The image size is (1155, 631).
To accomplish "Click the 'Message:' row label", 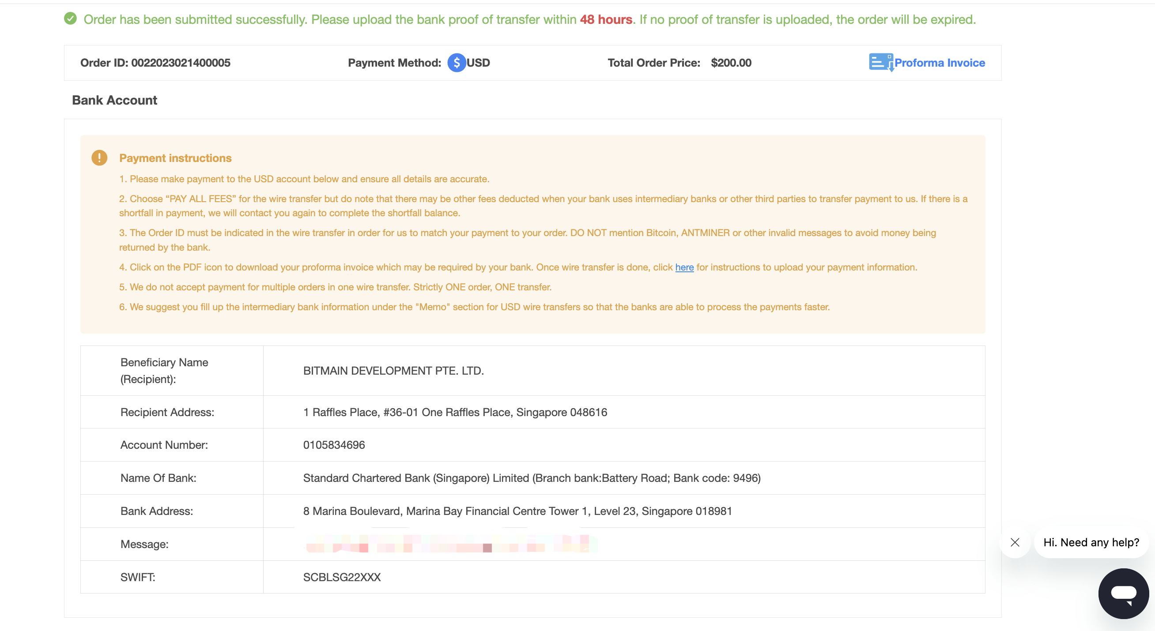I will (x=144, y=544).
